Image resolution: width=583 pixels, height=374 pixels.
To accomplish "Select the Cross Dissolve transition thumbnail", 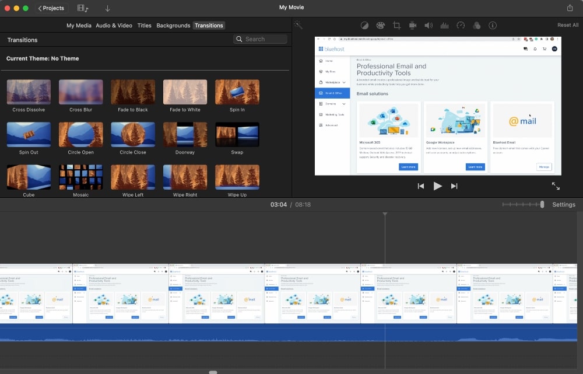I will (28, 91).
